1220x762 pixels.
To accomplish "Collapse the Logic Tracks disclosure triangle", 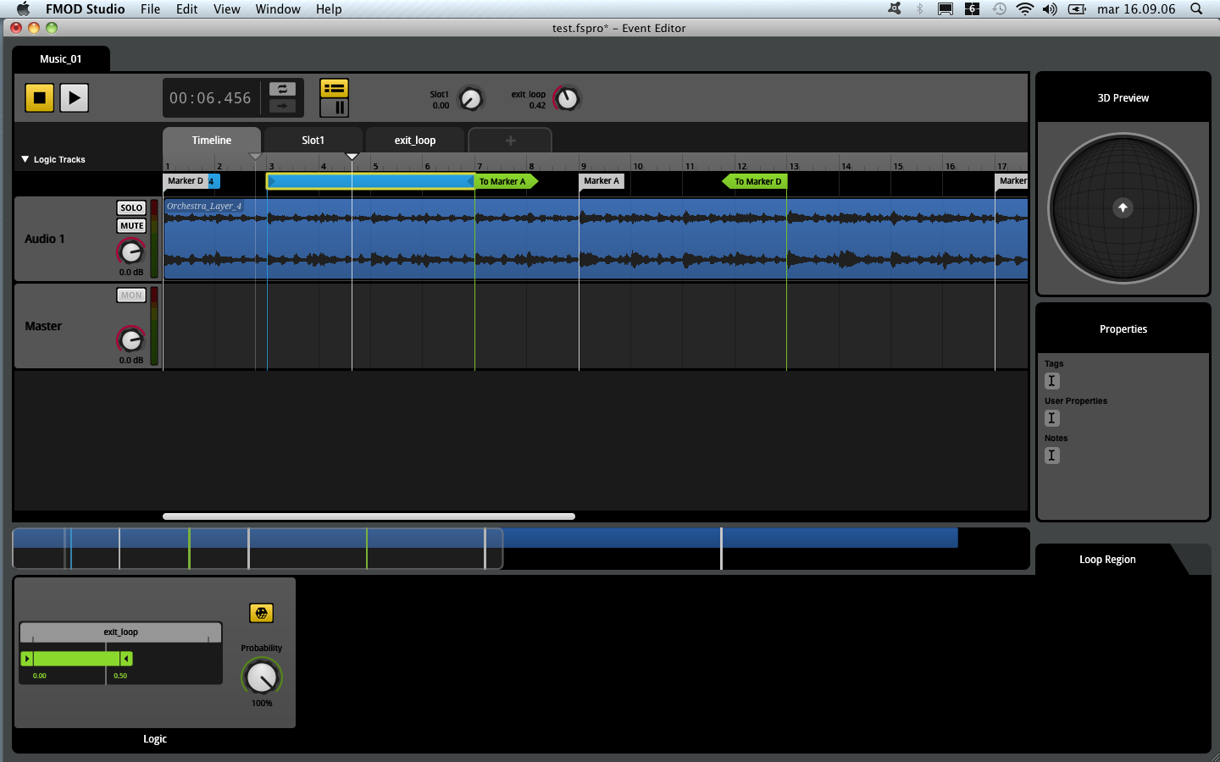I will 25,159.
